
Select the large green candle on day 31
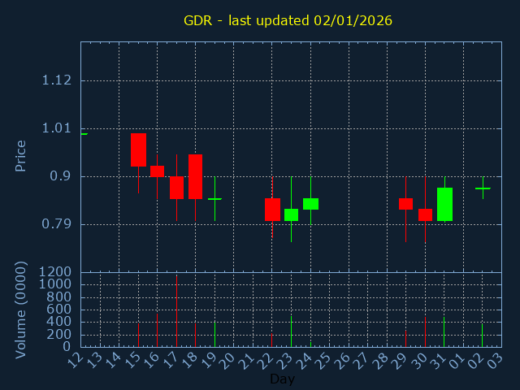[444, 204]
